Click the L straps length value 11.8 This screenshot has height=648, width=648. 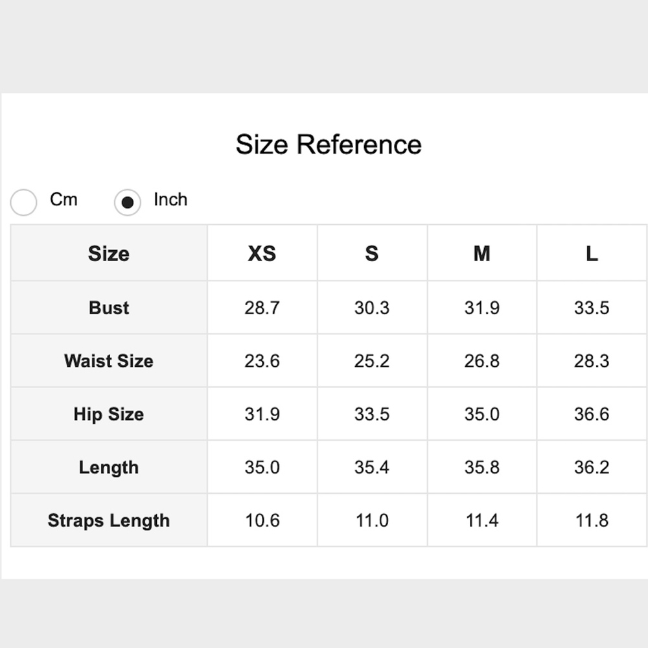592,520
